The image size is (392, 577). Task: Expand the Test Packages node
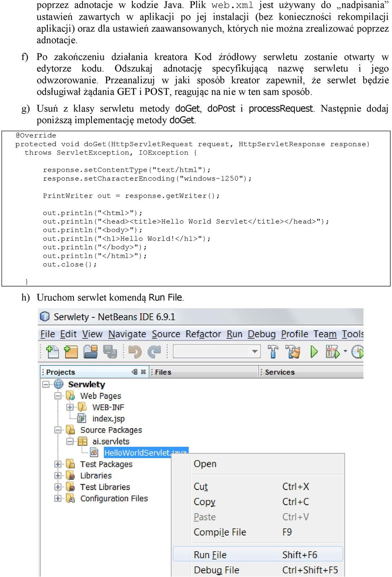pyautogui.click(x=58, y=464)
